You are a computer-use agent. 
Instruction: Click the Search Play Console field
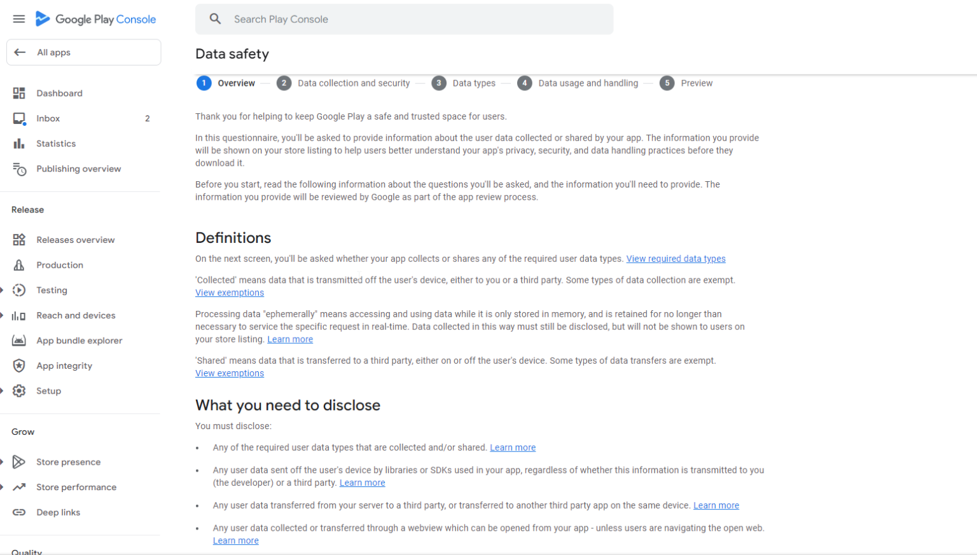(405, 19)
